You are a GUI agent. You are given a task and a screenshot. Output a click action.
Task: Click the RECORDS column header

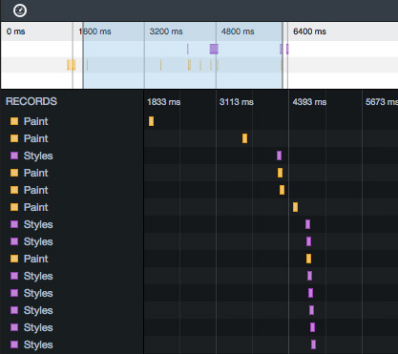[31, 101]
